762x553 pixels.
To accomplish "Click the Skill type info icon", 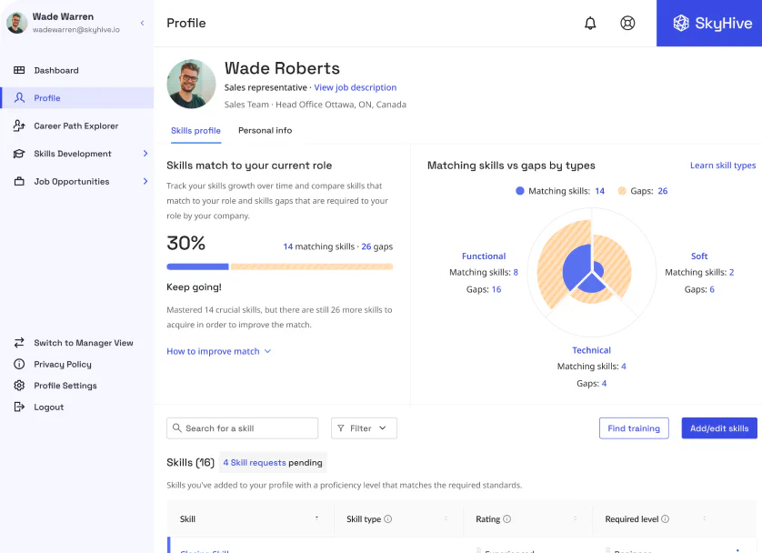I will tap(387, 519).
